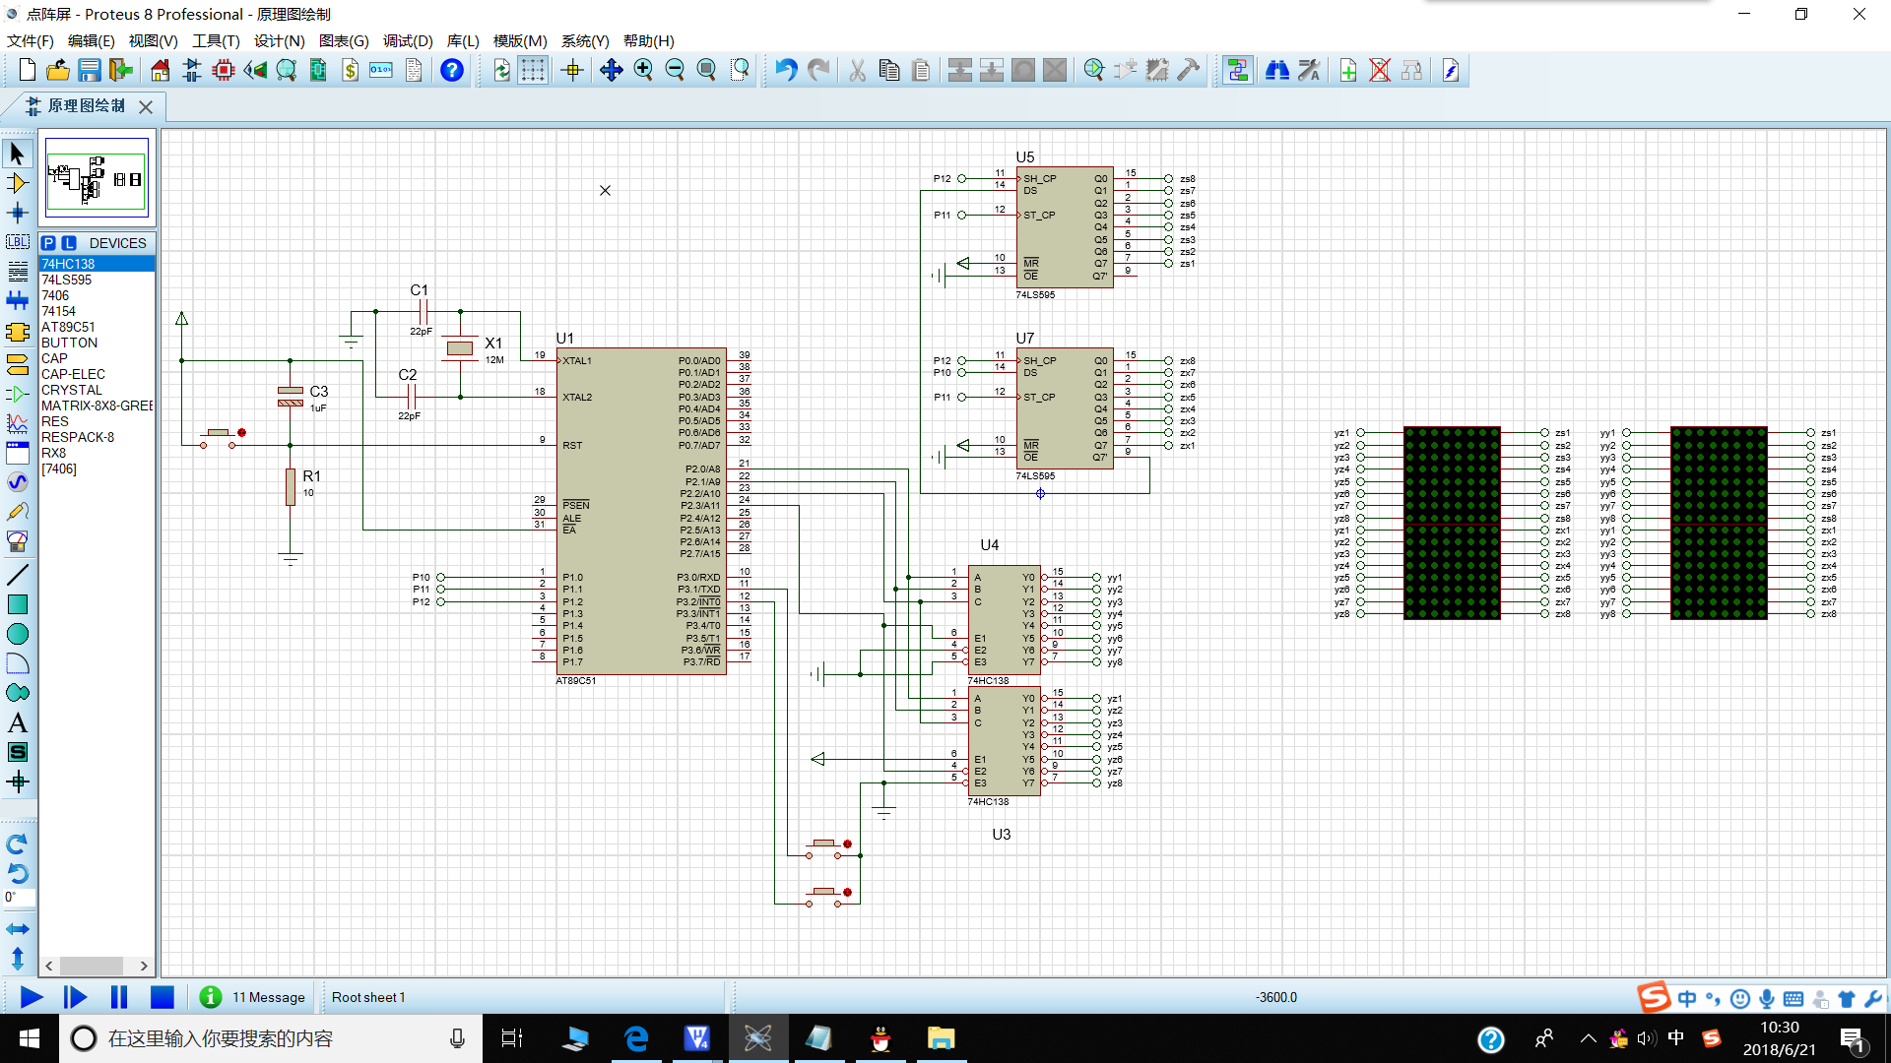Open the 文件(F) menu
1891x1063 pixels.
coord(31,40)
